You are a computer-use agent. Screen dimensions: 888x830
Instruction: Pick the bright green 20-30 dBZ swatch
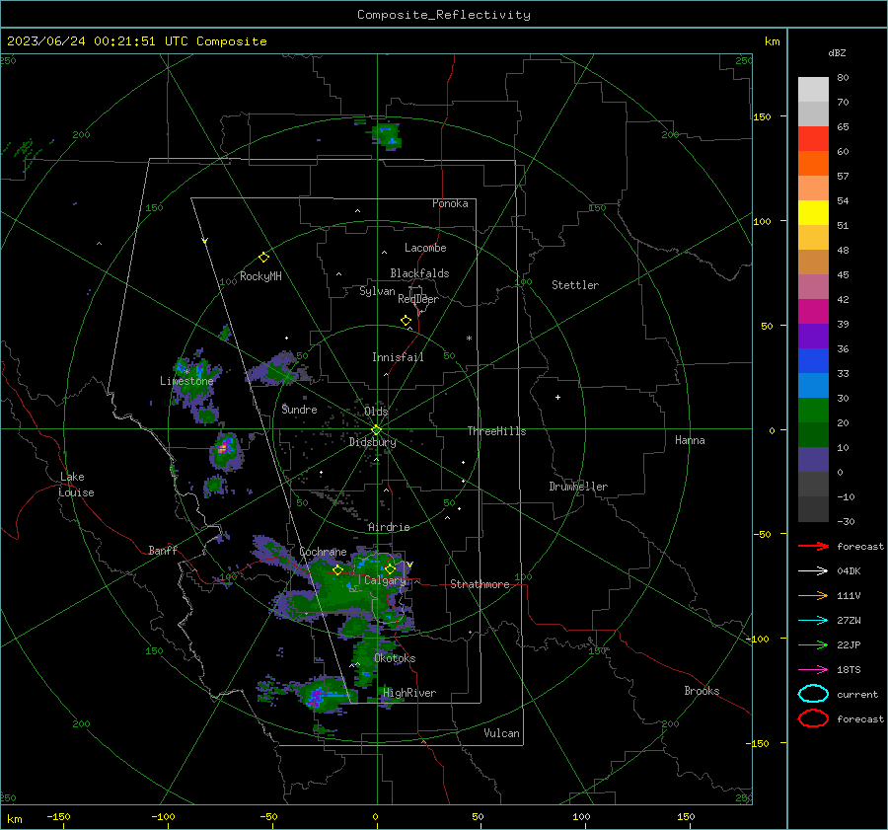click(813, 410)
